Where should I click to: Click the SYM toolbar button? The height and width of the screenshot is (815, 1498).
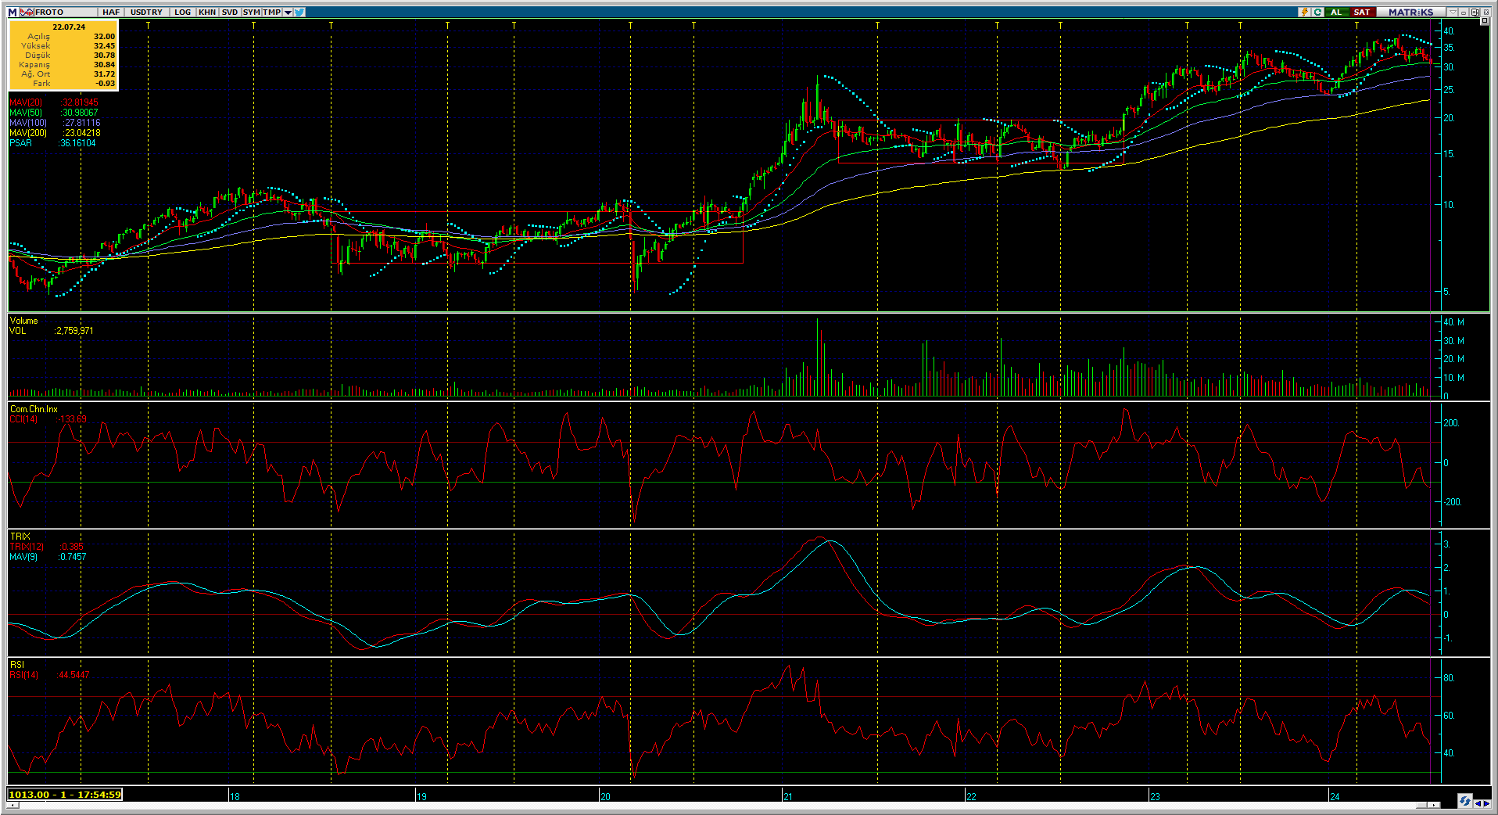pos(251,12)
